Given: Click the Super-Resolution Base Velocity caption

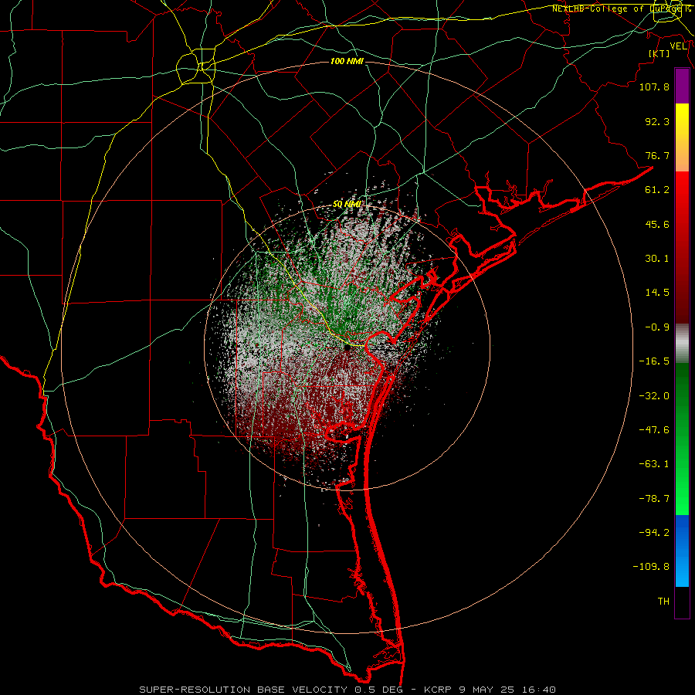Looking at the screenshot, I should (347, 690).
